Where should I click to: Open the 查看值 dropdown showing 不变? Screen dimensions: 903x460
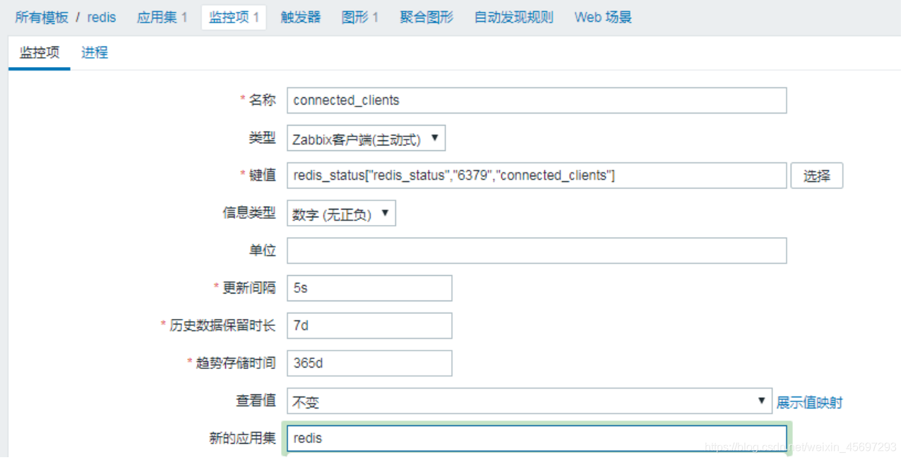pyautogui.click(x=530, y=401)
